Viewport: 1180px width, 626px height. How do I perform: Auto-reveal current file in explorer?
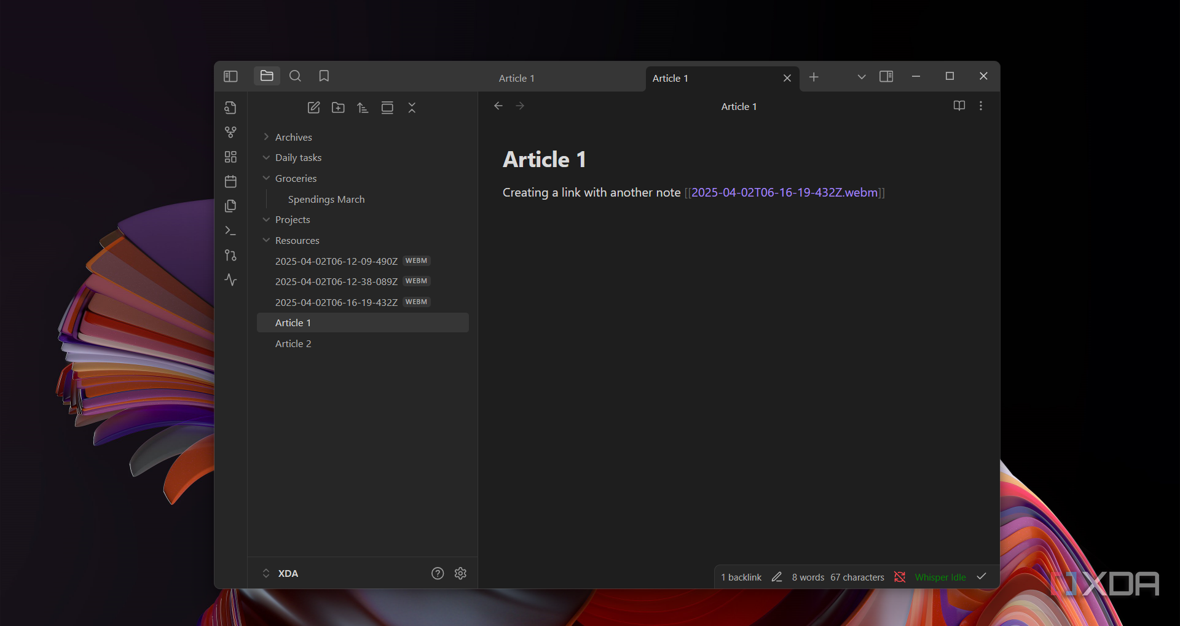[x=387, y=108]
